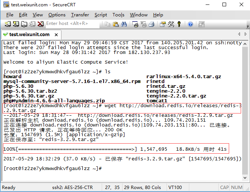Click 'Welcome to aliyun Elastic Compute Service!' line
Viewport: 250px width, 192px height.
[66, 62]
